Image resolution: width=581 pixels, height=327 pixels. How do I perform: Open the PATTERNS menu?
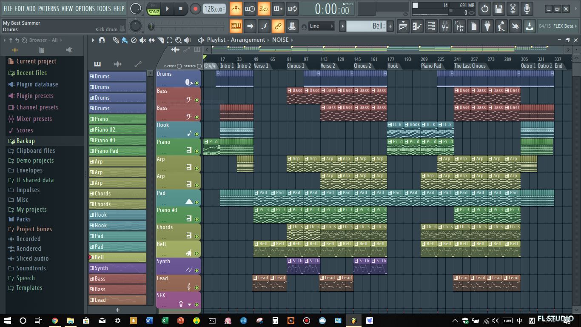[48, 9]
